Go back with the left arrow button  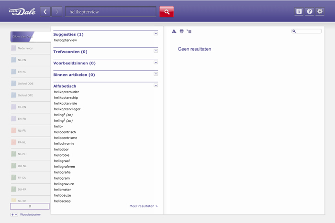tap(45, 12)
